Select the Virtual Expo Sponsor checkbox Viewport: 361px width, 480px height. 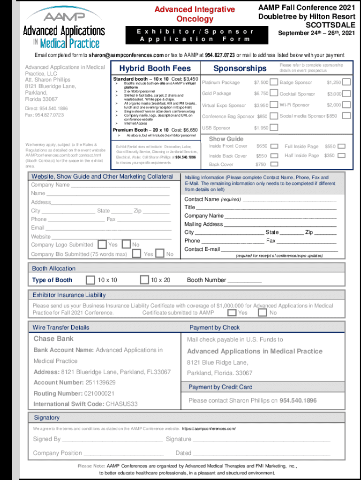coord(274,105)
